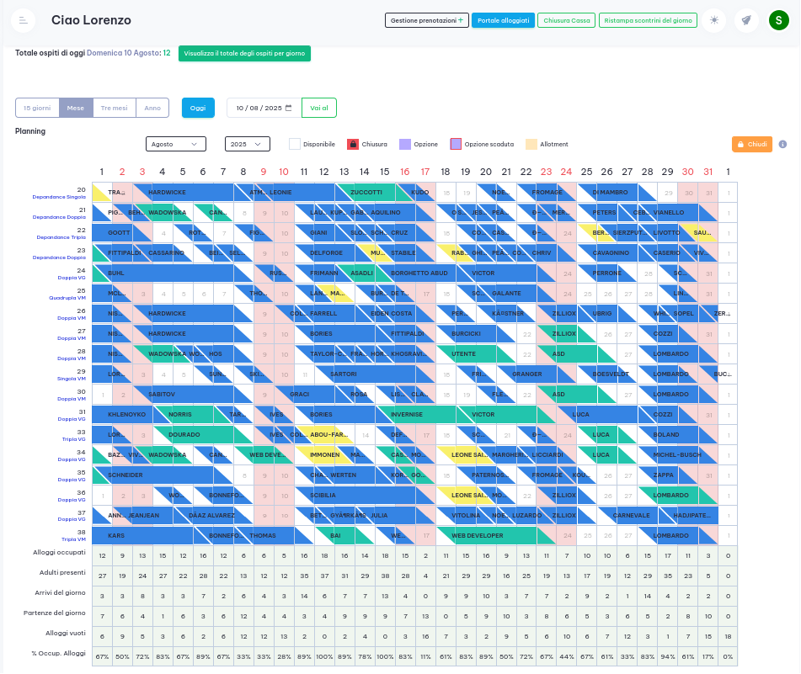Open the hamburger sidebar menu
Screen dimensions: 801x674
click(22, 20)
